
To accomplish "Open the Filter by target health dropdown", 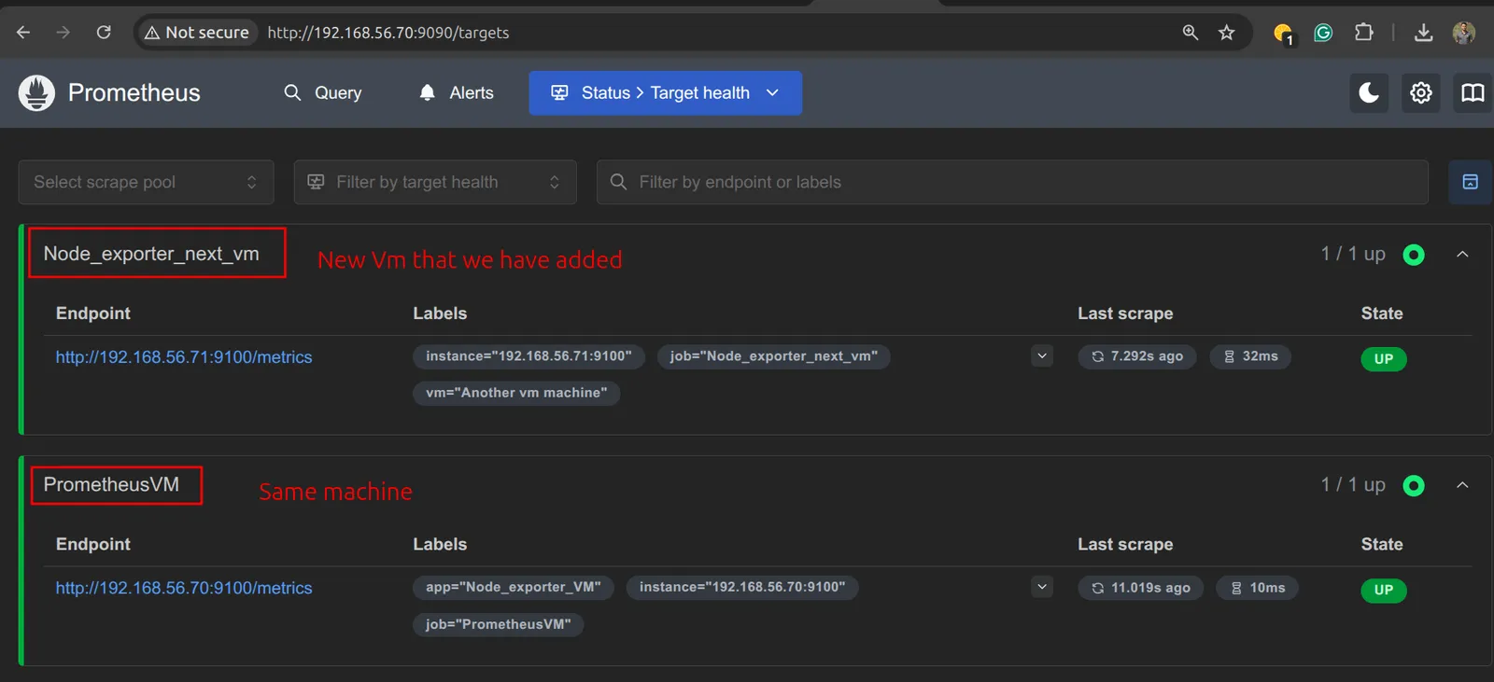I will click(x=435, y=182).
